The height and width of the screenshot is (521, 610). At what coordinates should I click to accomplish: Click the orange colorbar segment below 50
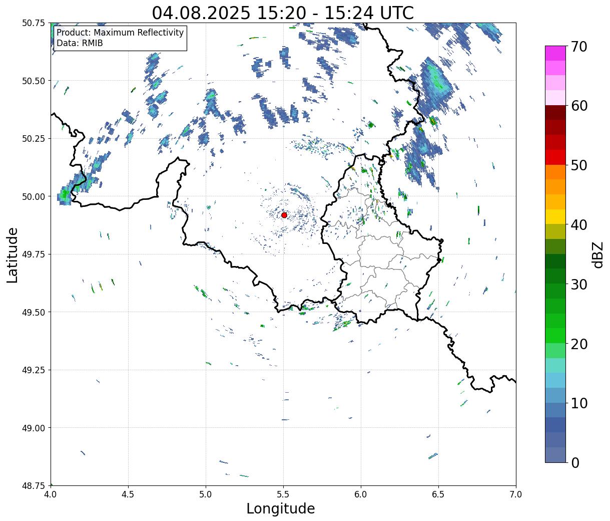pos(555,172)
